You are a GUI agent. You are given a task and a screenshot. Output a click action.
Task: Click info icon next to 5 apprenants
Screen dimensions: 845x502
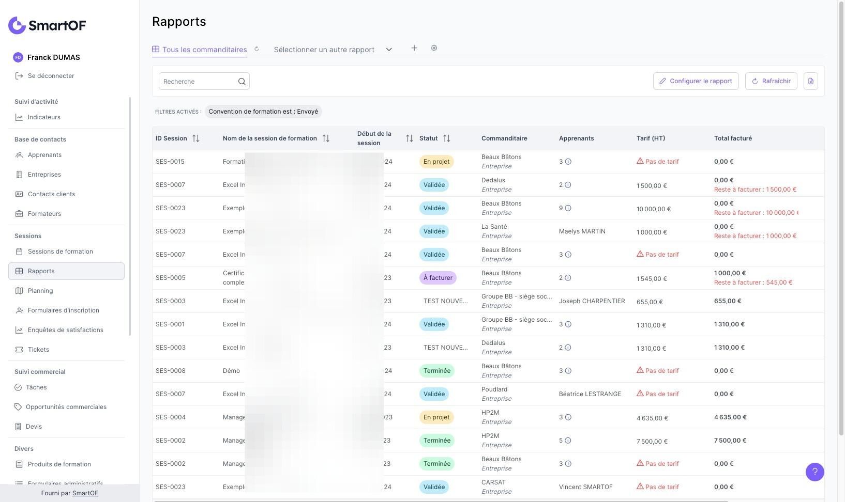coord(568,441)
